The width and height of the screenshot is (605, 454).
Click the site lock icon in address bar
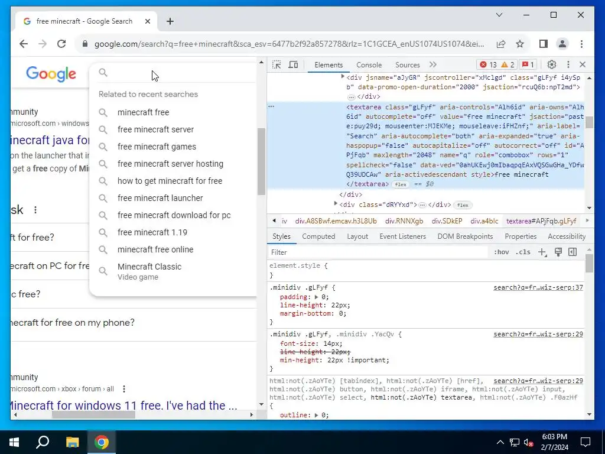pyautogui.click(x=85, y=44)
